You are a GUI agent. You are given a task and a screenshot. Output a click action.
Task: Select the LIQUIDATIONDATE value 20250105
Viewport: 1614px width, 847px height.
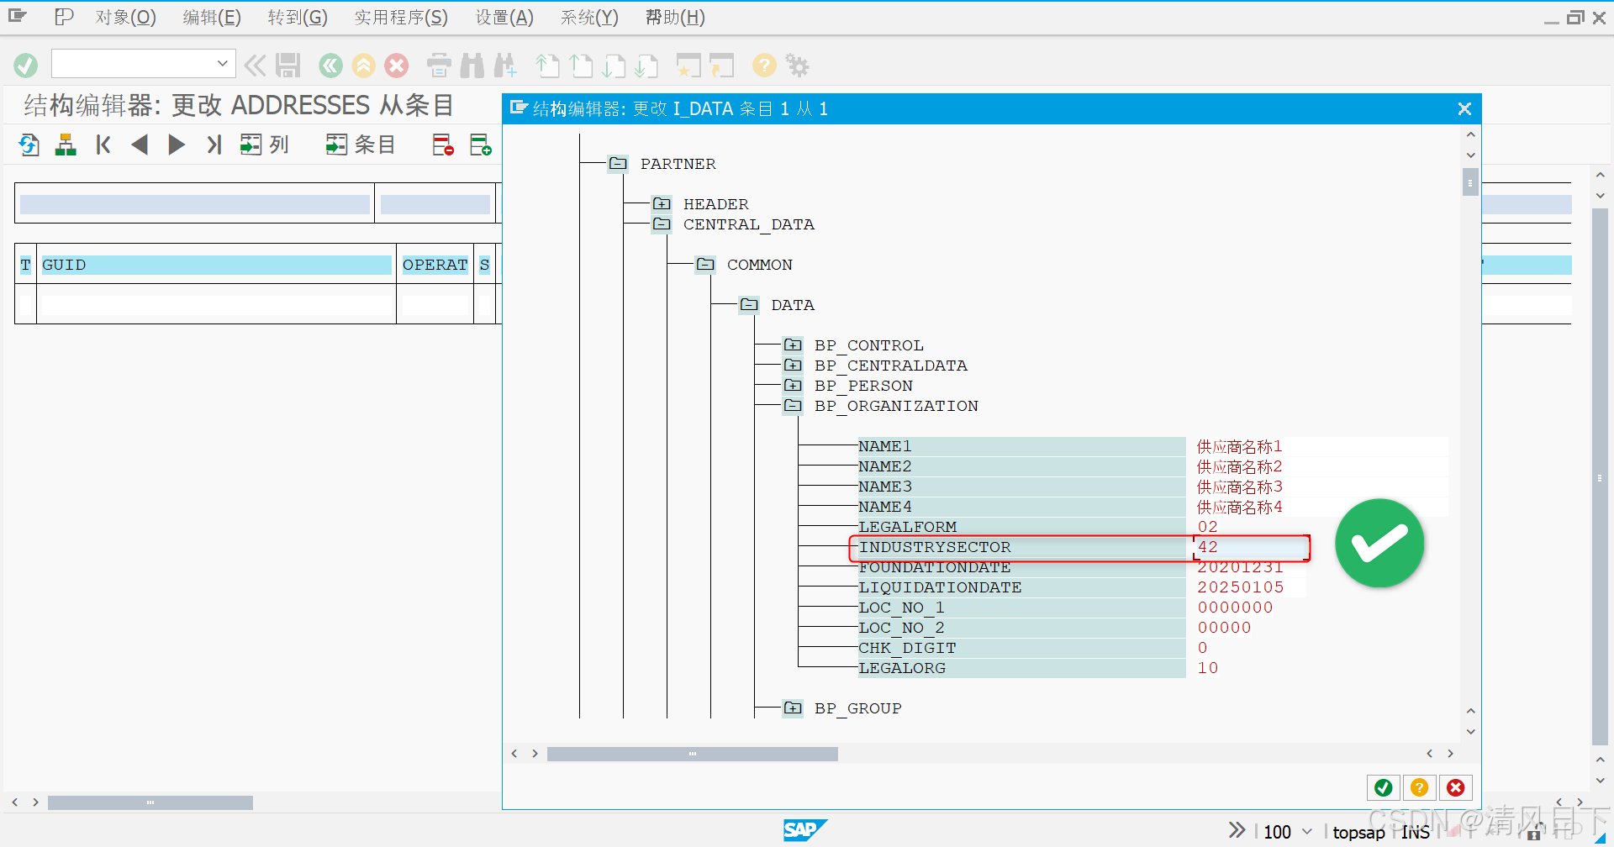[x=1241, y=587]
